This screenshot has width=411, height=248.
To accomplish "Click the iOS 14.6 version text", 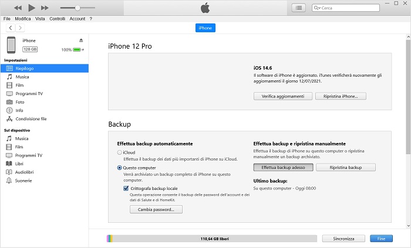I will [262, 68].
